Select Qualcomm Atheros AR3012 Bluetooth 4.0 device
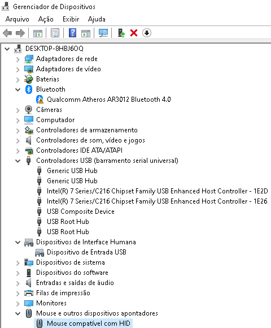271x328 pixels. tap(109, 100)
